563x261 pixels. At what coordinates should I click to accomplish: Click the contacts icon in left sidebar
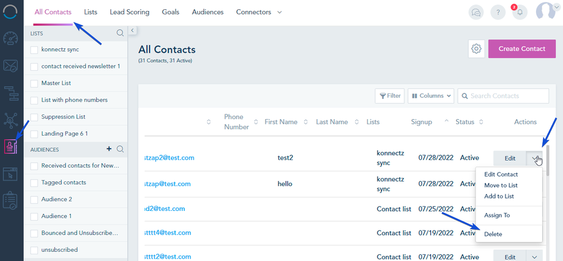click(11, 147)
